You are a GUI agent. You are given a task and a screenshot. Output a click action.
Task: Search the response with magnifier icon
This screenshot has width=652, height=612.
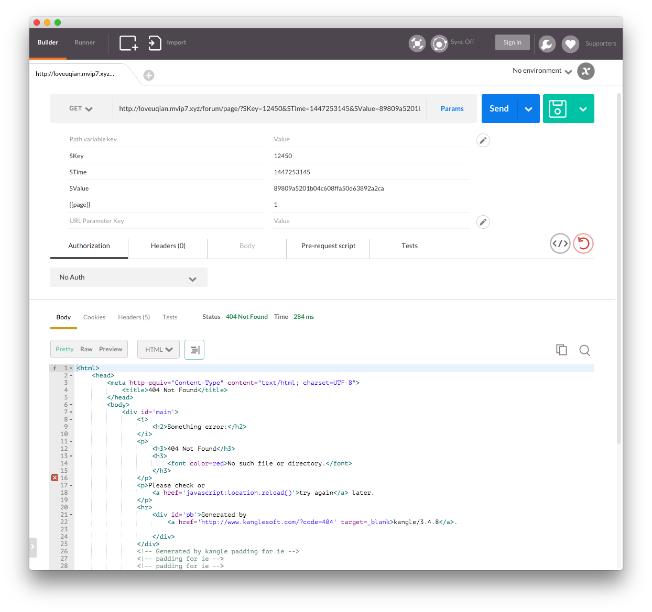point(585,350)
